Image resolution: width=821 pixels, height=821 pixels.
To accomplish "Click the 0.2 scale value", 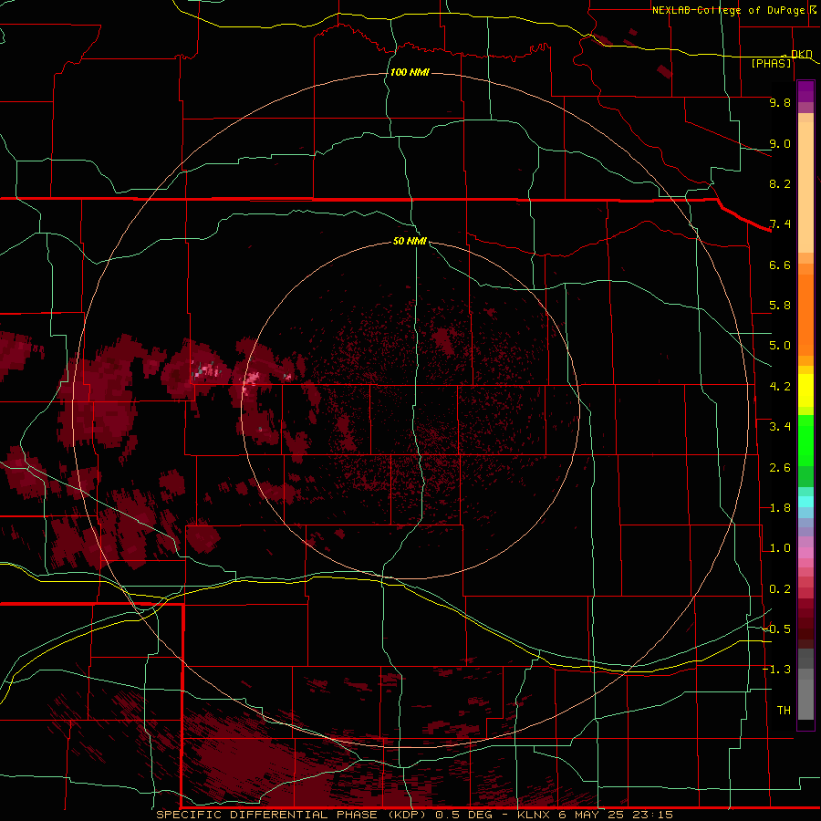I will point(780,589).
